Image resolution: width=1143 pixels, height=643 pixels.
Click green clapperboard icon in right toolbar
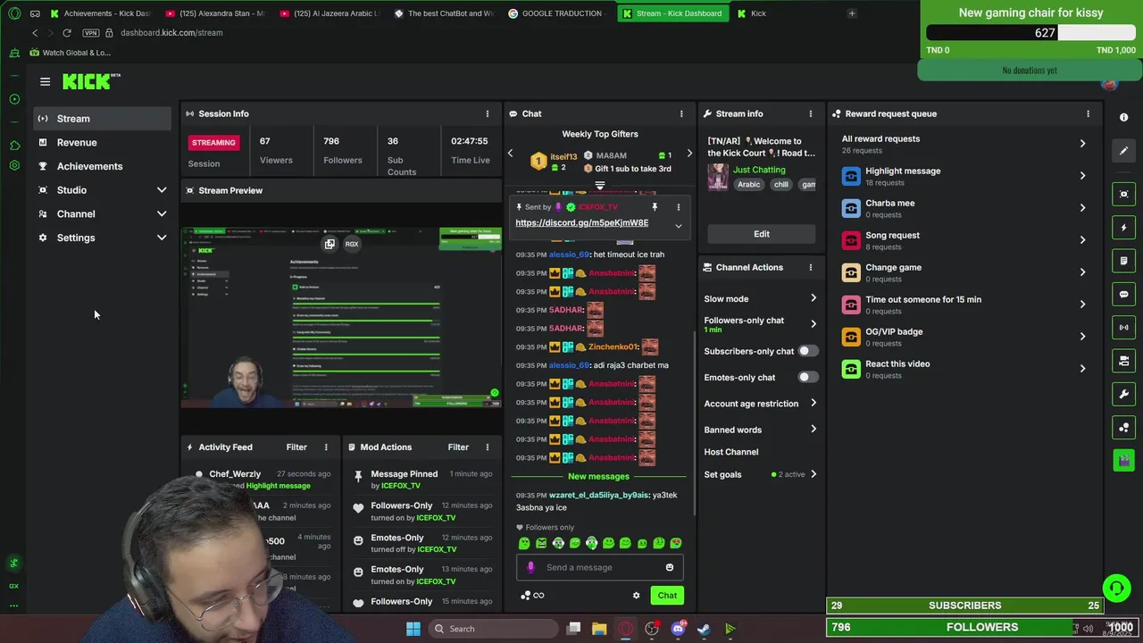coord(1123,460)
